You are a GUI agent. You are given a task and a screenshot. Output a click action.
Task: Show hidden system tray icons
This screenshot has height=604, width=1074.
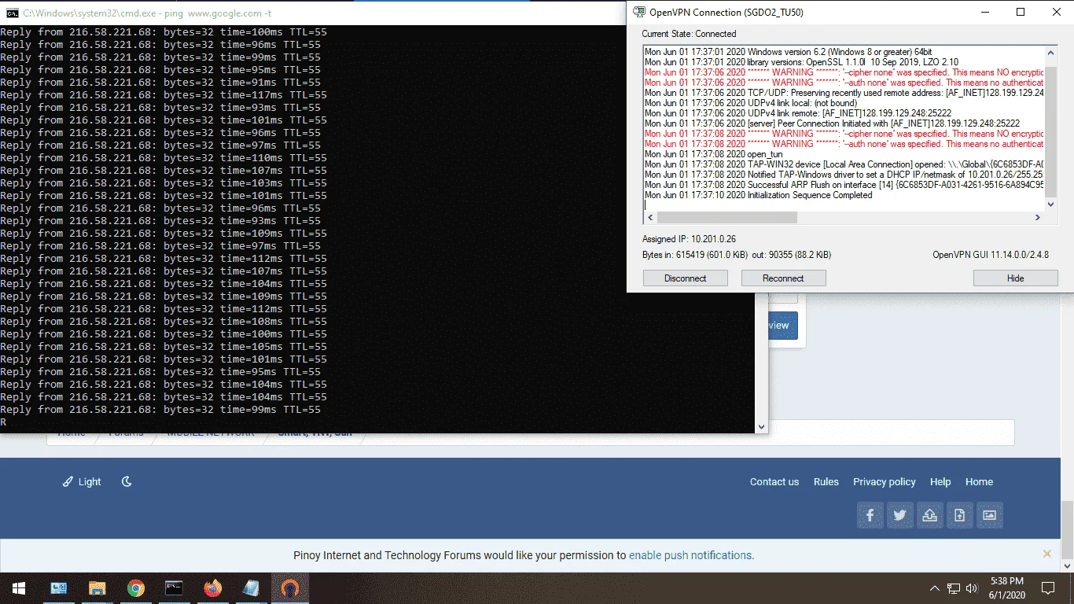[x=934, y=587]
